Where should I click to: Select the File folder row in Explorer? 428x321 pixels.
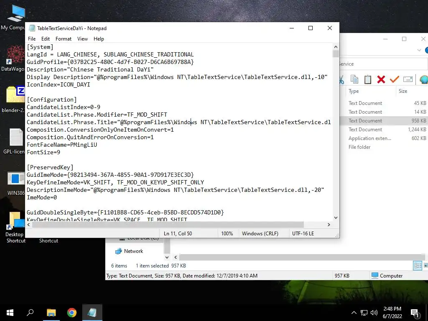click(x=384, y=147)
